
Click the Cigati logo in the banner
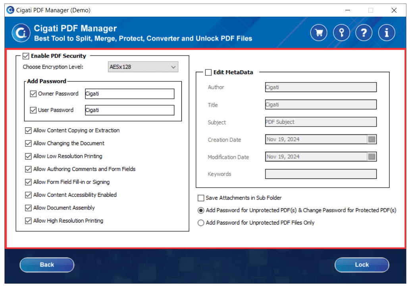pyautogui.click(x=21, y=33)
